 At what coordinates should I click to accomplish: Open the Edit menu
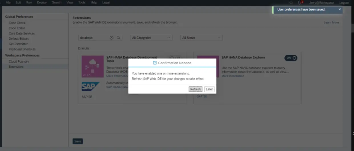tap(18, 2)
